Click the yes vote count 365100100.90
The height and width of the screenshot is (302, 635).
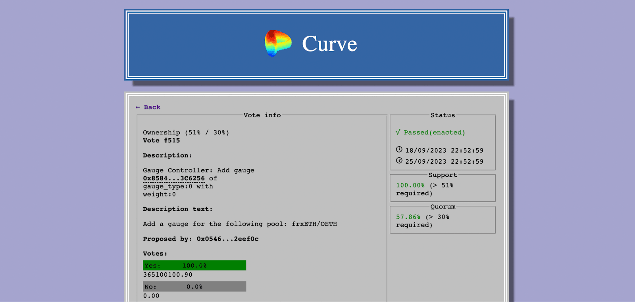168,275
